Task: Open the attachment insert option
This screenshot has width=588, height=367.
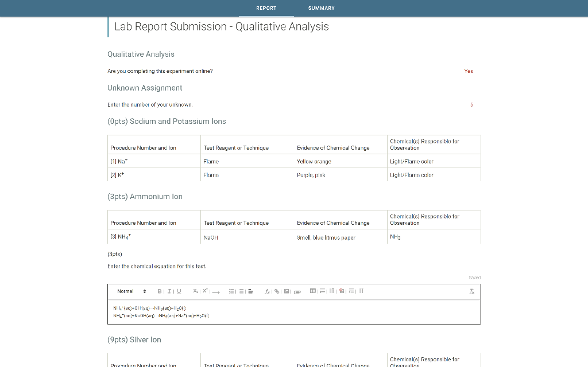Action: 297,292
